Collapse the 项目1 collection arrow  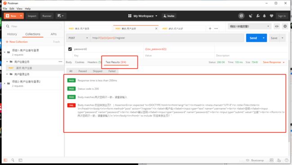point(4,52)
